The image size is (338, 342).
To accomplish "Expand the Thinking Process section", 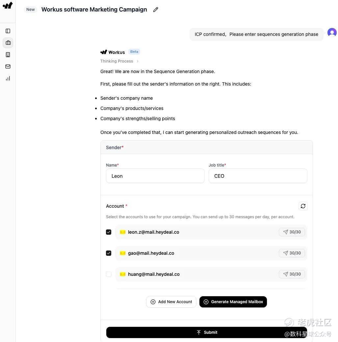I will click(x=119, y=61).
